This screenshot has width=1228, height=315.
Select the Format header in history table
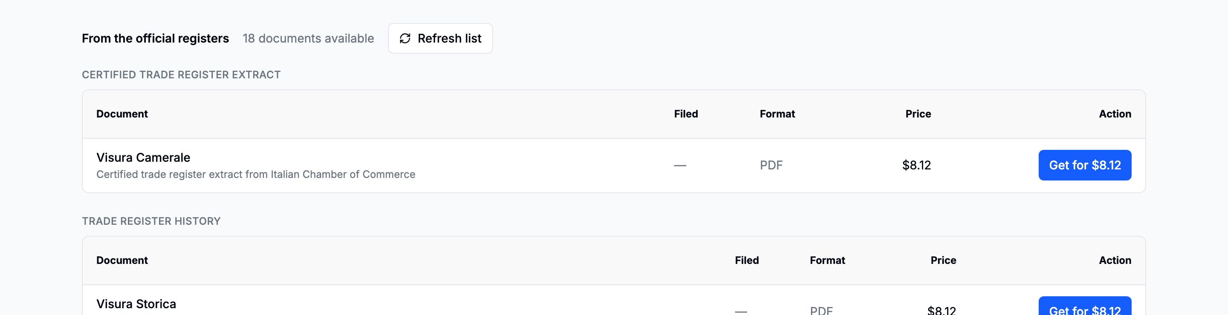[827, 260]
